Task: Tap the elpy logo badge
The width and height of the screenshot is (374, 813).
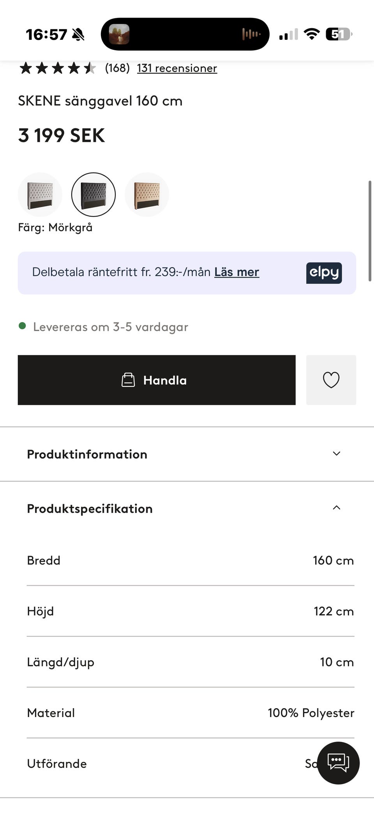Action: pos(324,273)
